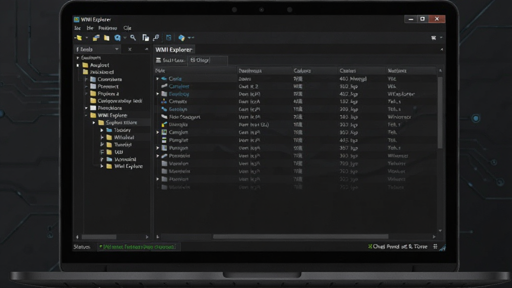Click the blue circular query toolbar icon

(x=117, y=38)
